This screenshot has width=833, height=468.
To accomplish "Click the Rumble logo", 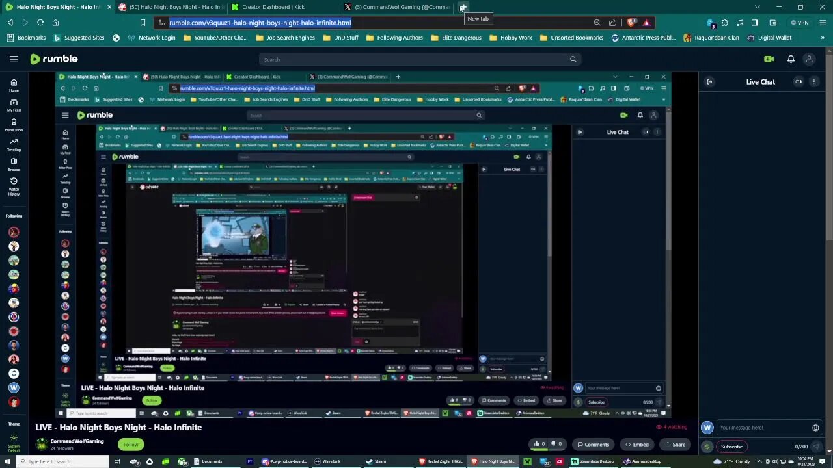I will [54, 59].
